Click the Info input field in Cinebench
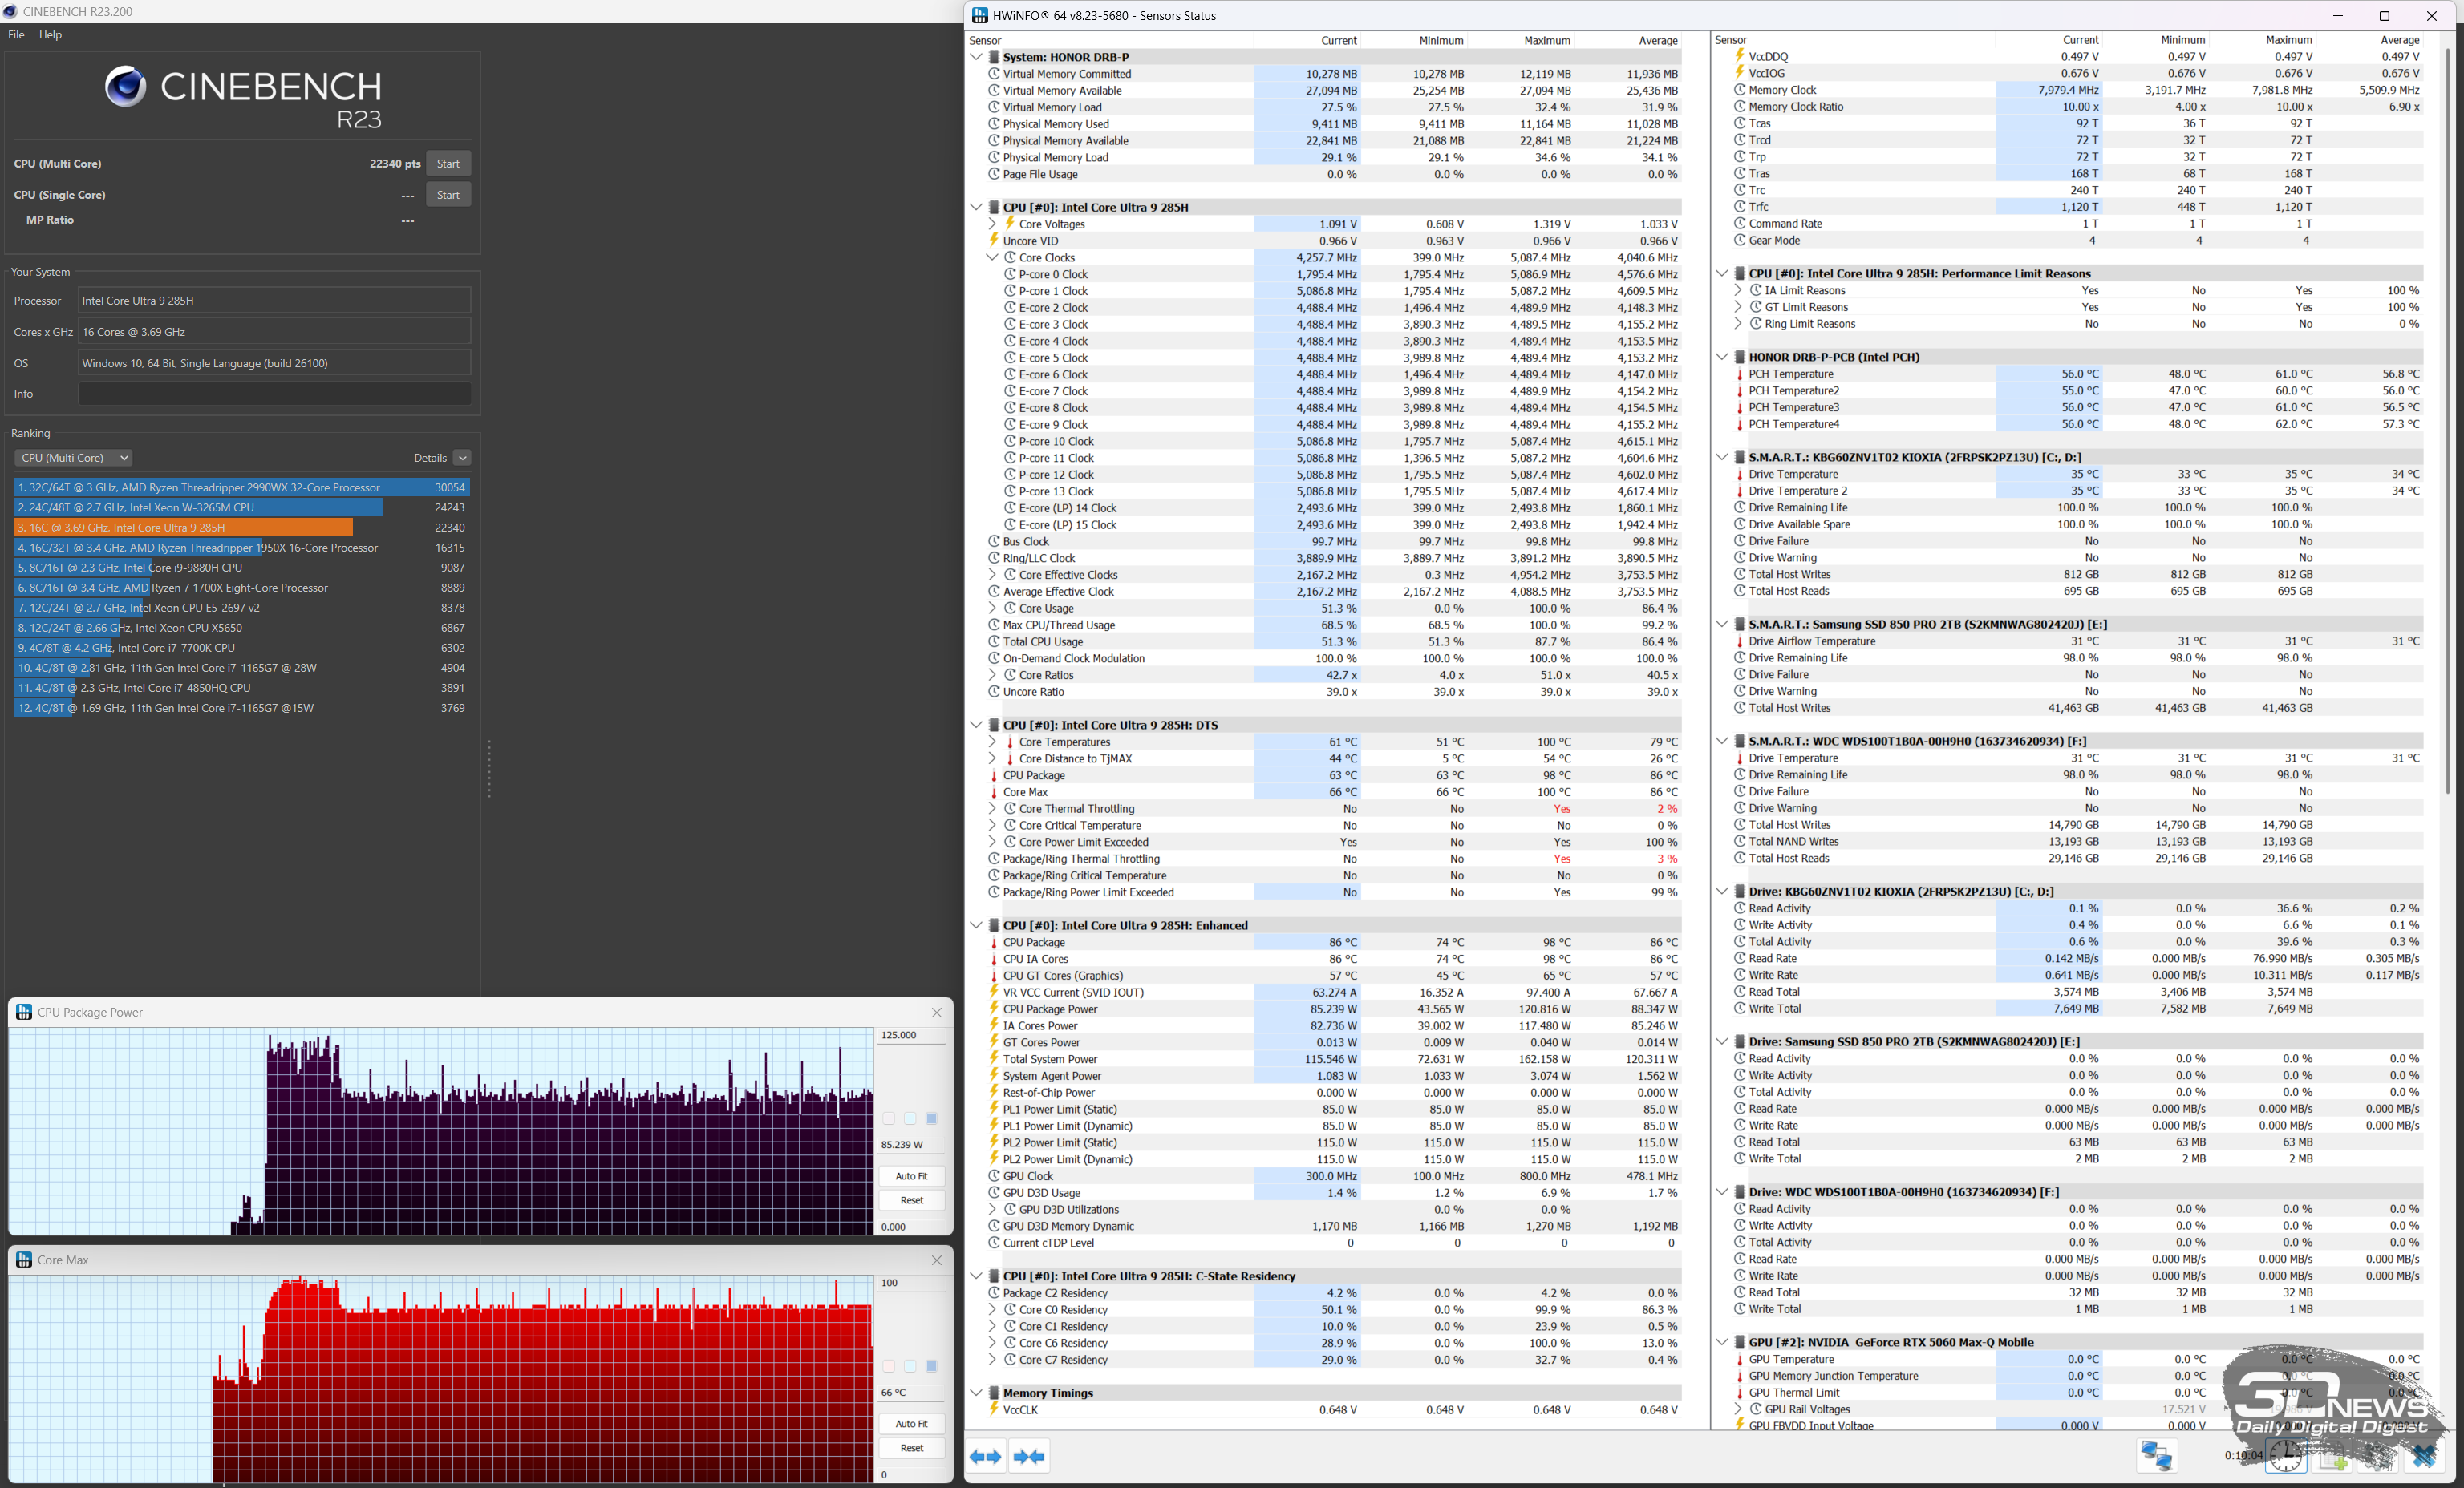2464x1488 pixels. point(275,394)
